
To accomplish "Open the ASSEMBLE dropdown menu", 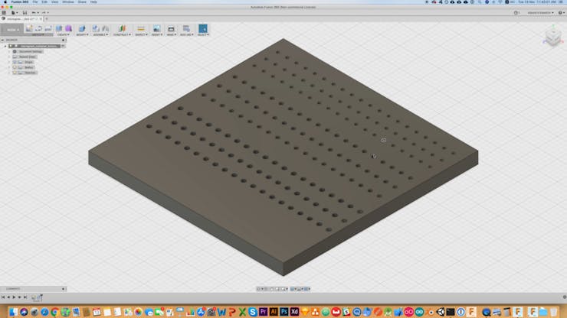I will [100, 34].
